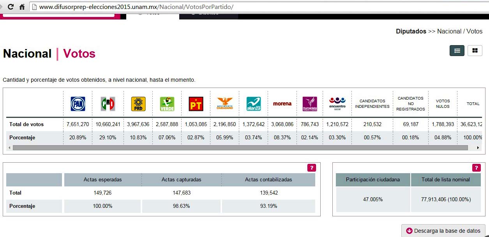489x237 pixels.
Task: Click the Partido Verde logo
Action: 167,104
